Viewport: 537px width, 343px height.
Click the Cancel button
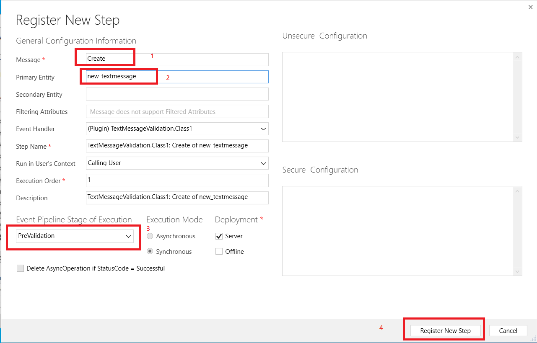pyautogui.click(x=508, y=331)
